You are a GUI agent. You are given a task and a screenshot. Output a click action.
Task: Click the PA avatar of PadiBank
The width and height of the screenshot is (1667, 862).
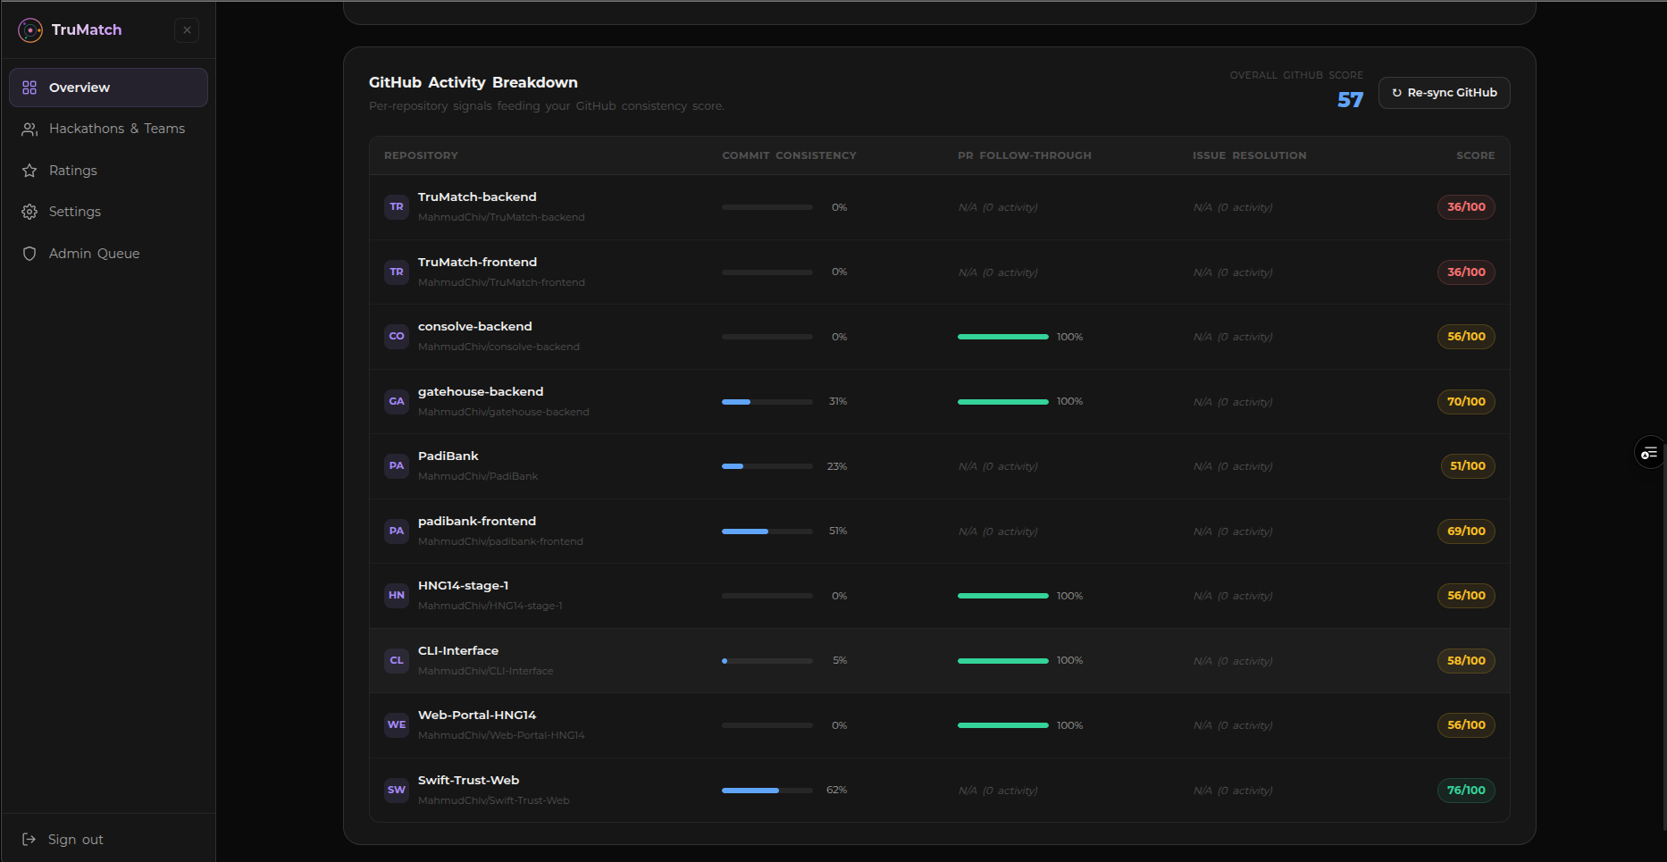pyautogui.click(x=397, y=466)
